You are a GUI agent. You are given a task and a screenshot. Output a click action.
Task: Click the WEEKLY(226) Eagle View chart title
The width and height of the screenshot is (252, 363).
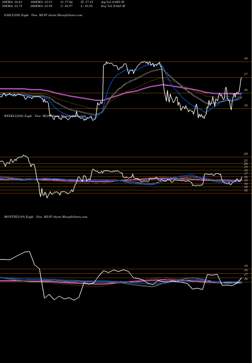45,116
